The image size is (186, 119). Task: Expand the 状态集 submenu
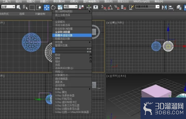[72, 42]
